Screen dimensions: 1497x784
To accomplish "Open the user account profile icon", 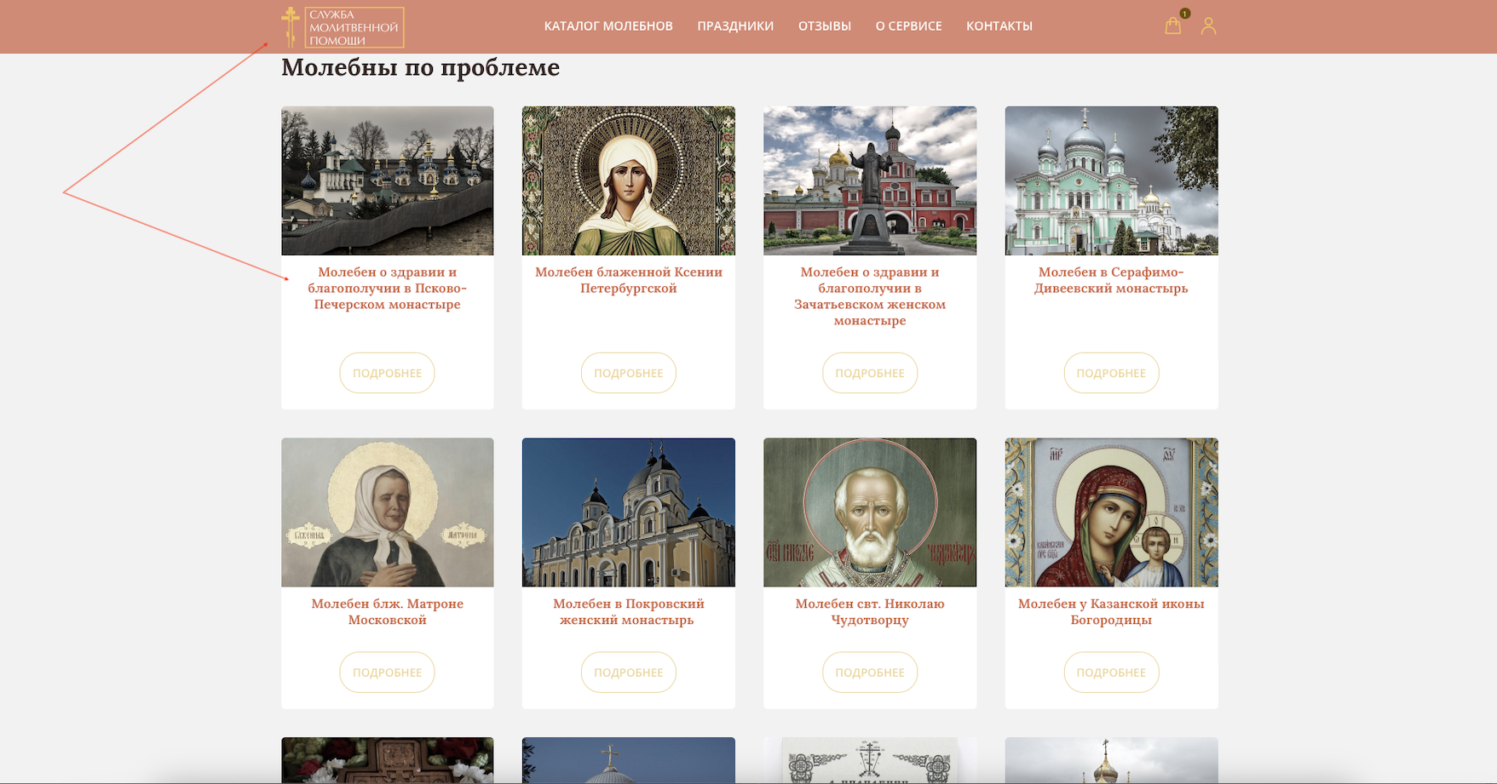I will (x=1208, y=26).
